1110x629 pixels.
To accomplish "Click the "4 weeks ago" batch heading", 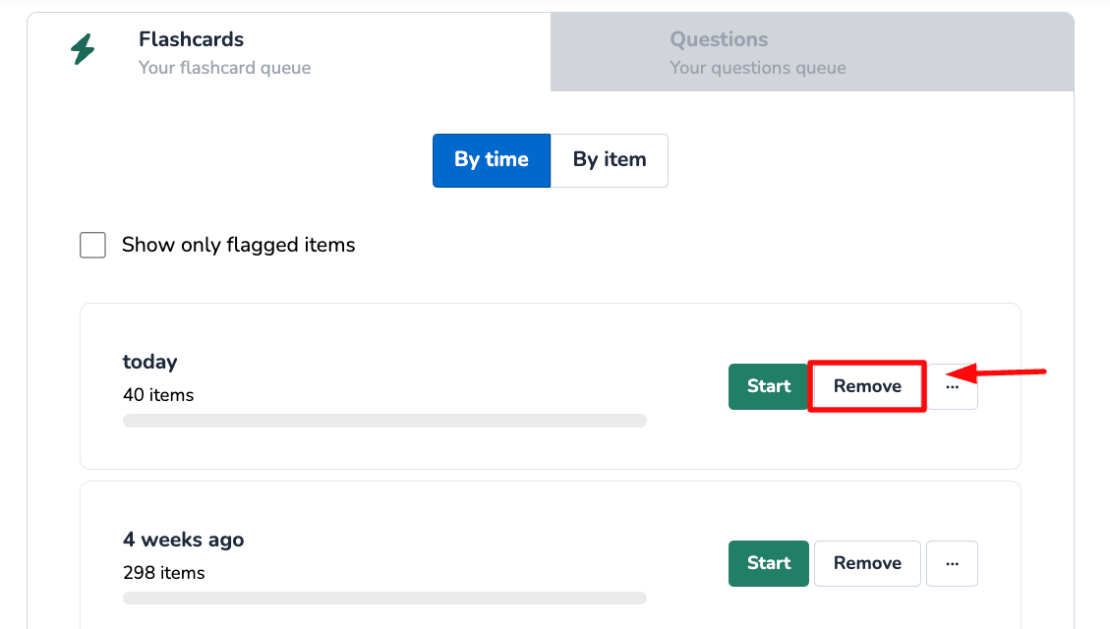I will 183,540.
